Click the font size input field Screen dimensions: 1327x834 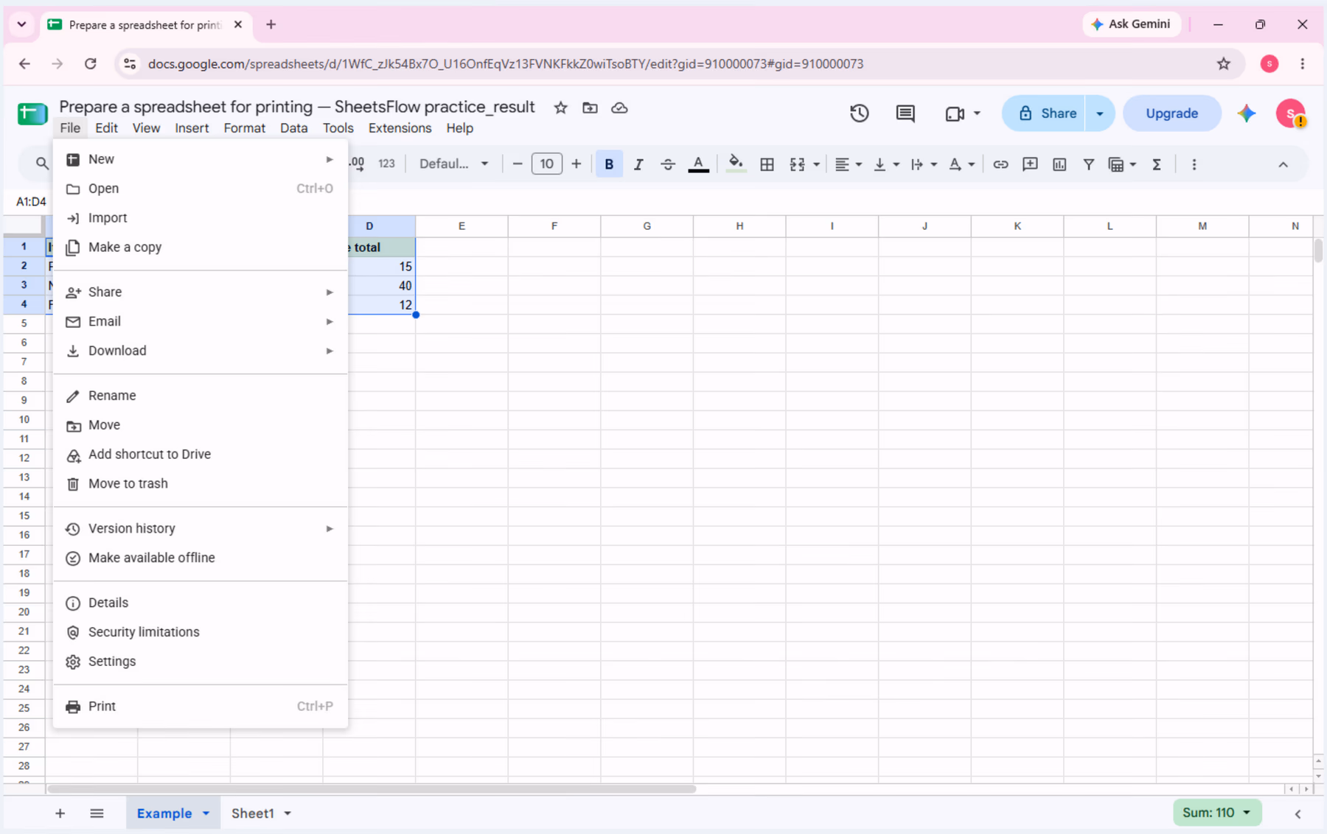546,164
